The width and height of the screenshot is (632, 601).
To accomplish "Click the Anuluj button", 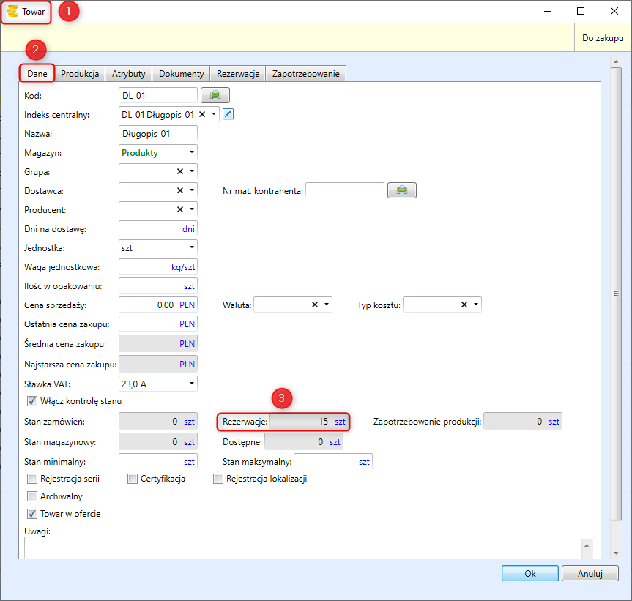I will click(x=590, y=574).
